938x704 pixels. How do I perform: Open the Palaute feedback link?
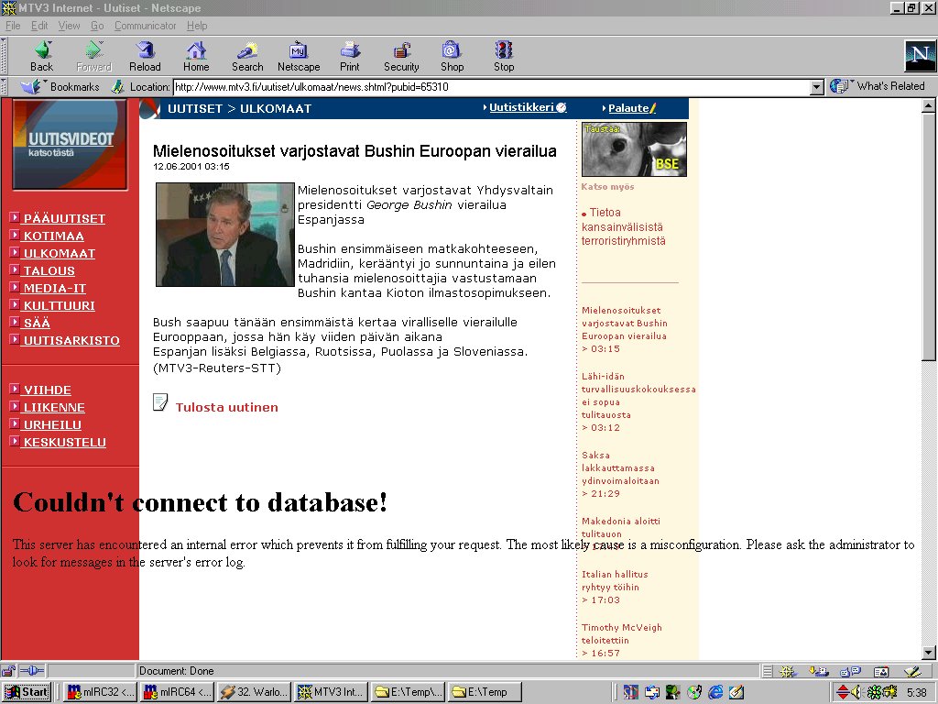tap(628, 108)
